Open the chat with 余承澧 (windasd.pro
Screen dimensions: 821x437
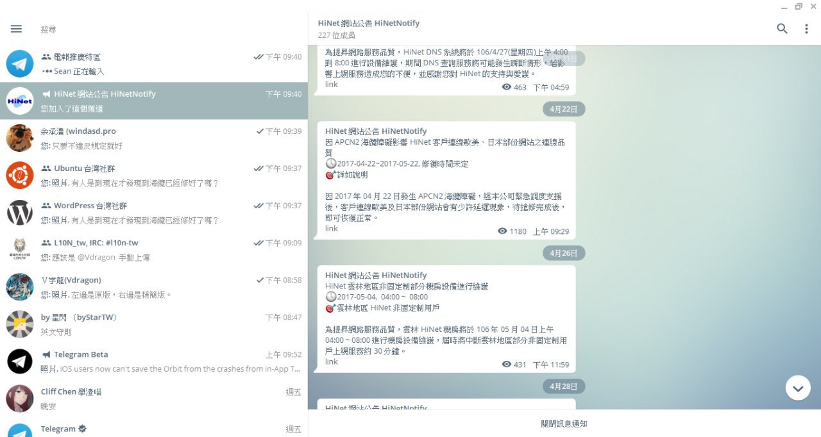click(x=154, y=138)
